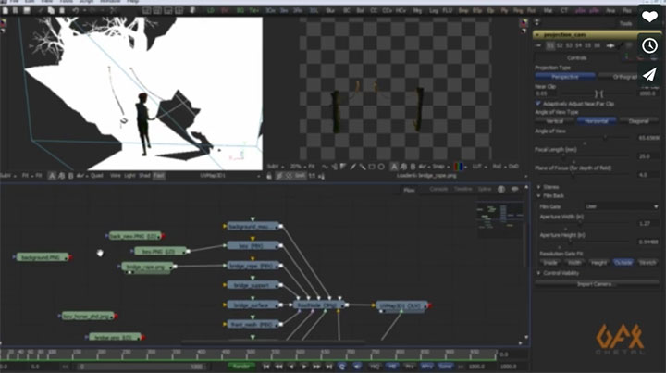This screenshot has height=373, width=666.
Task: Select the bridge_rope.png loader node
Action: point(147,267)
